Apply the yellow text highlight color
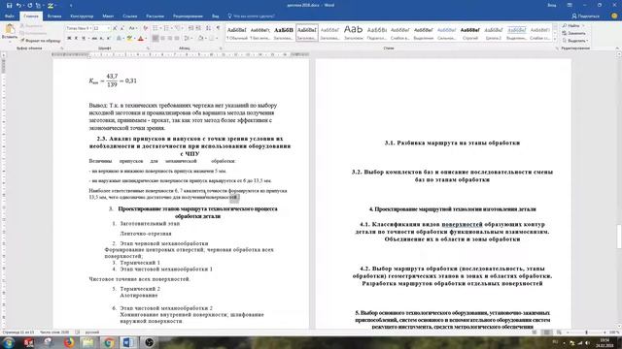The image size is (622, 349). pos(129,39)
